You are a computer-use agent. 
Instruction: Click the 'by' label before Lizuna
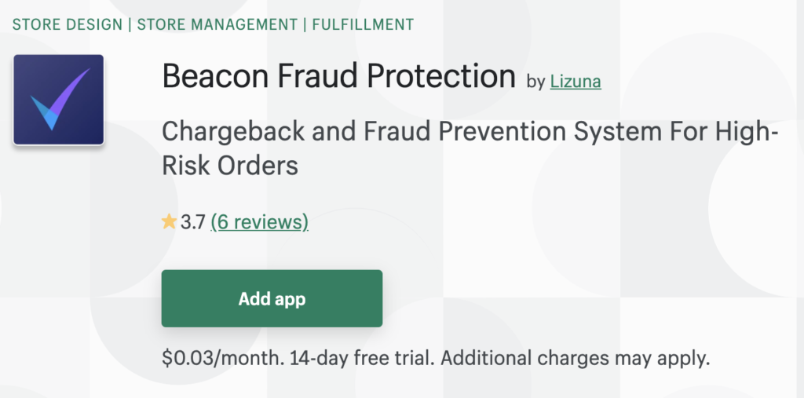tap(536, 82)
